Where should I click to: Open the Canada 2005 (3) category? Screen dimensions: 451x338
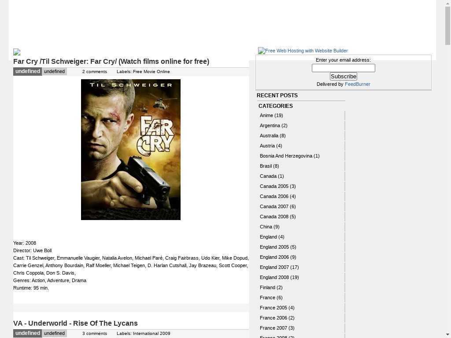277,186
